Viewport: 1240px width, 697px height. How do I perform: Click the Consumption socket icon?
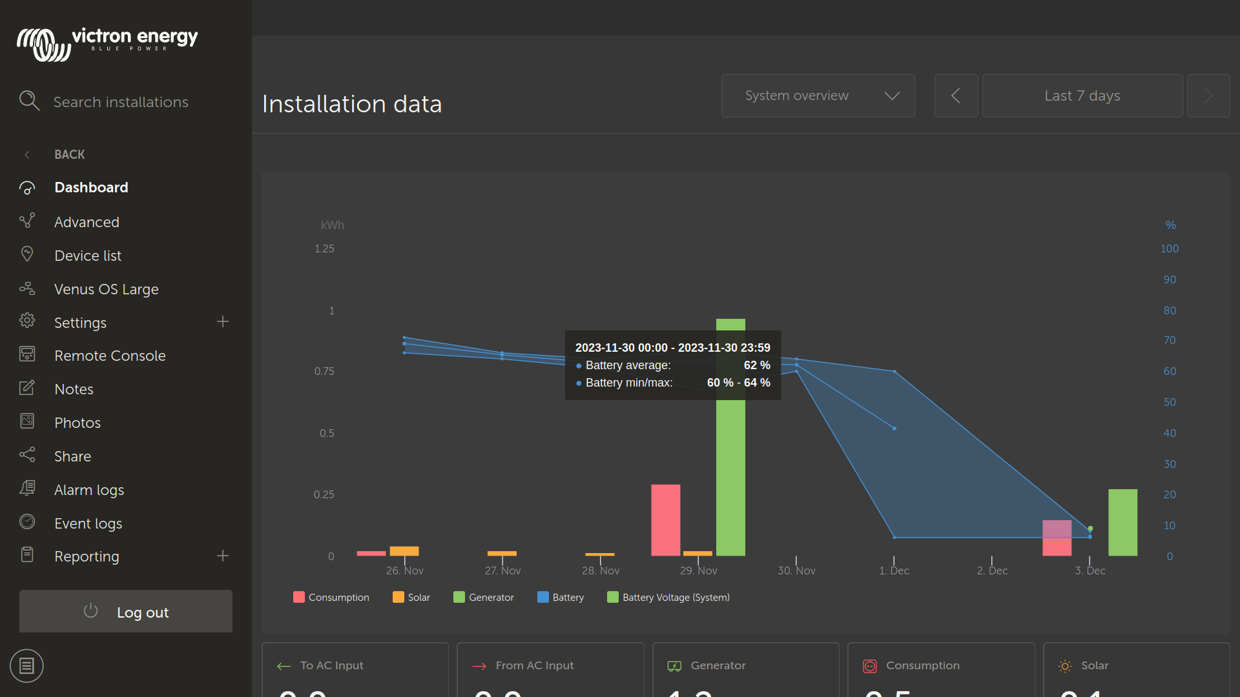(870, 666)
